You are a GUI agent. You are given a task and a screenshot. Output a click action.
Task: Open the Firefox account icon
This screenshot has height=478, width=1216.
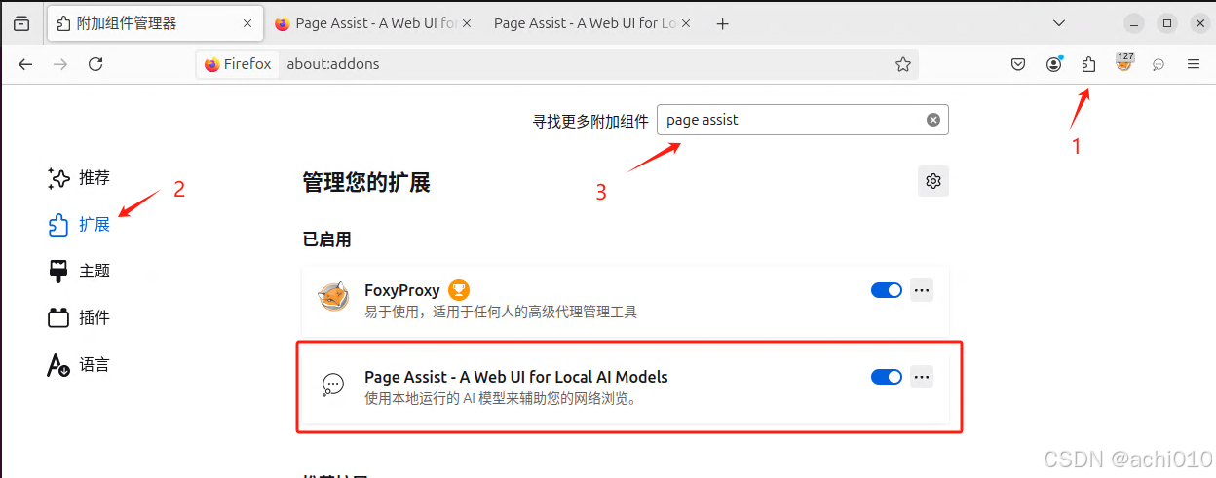coord(1054,64)
